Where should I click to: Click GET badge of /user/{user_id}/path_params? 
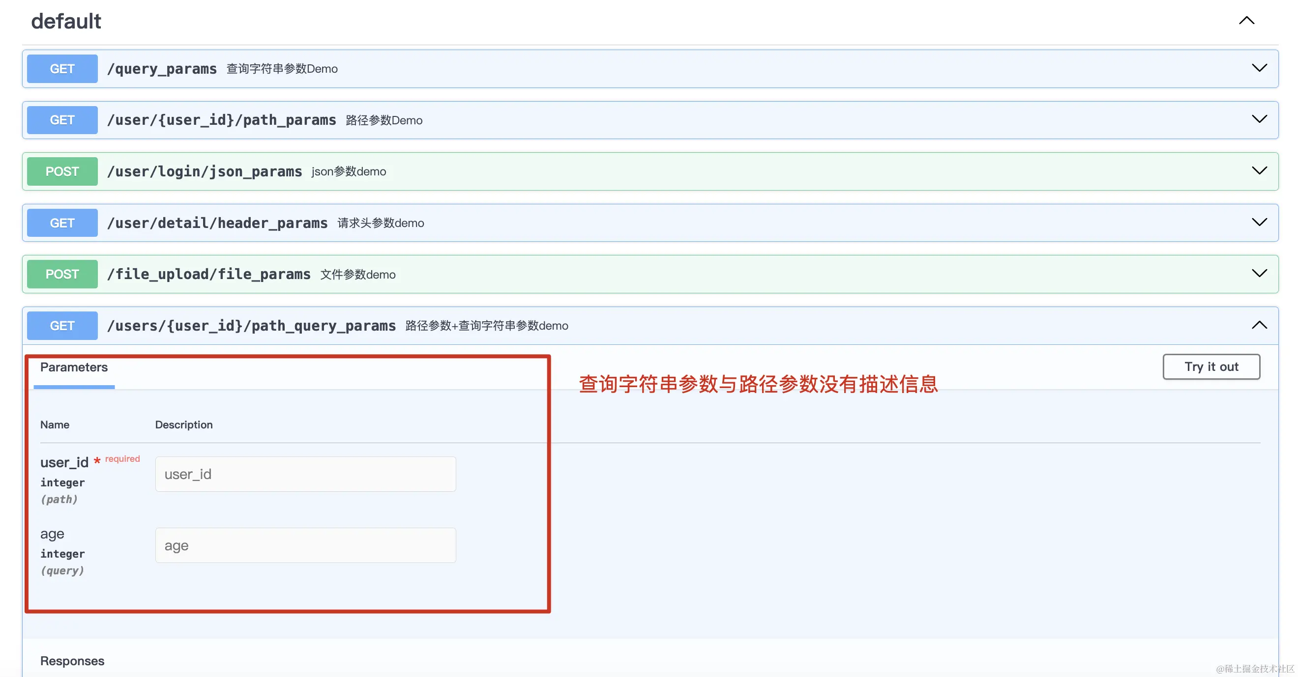point(62,120)
